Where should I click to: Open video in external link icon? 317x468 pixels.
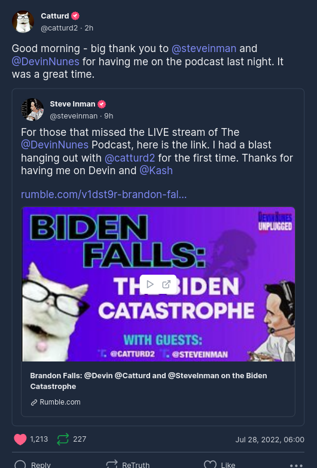pos(166,284)
